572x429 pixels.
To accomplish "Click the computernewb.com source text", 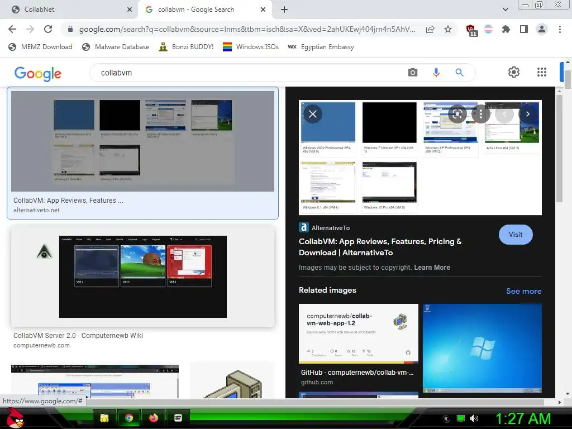I will (41, 345).
